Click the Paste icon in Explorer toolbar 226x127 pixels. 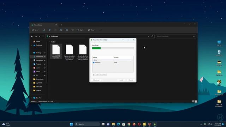point(55,30)
